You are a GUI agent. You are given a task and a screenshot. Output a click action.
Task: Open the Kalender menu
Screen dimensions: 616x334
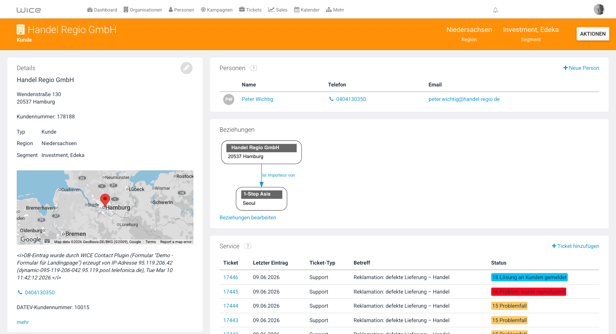pos(307,10)
